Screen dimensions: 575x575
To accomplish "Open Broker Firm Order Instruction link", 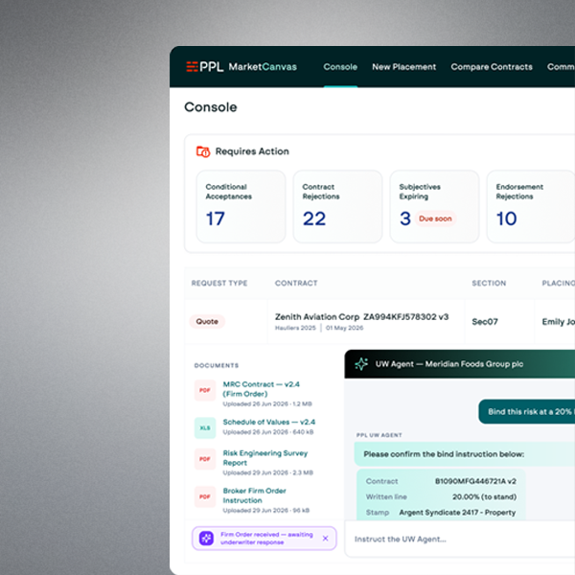I will pos(255,495).
